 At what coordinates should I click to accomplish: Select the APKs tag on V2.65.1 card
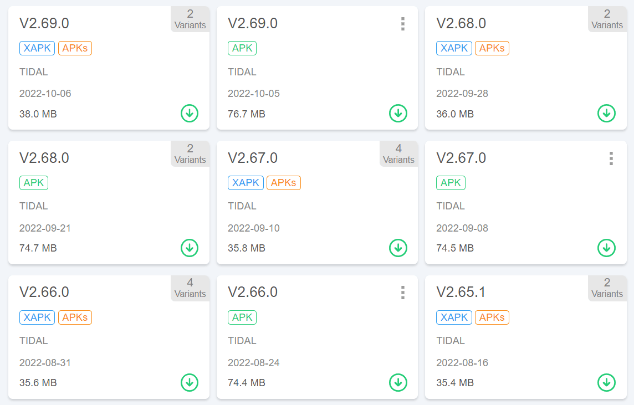coord(492,317)
